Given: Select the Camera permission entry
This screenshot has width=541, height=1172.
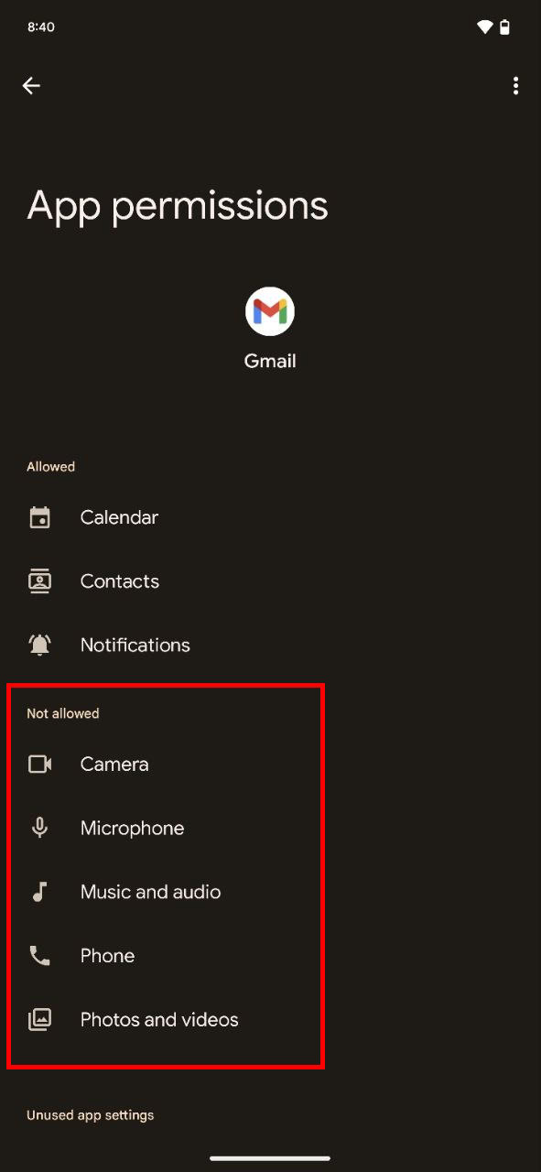Looking at the screenshot, I should coord(270,764).
